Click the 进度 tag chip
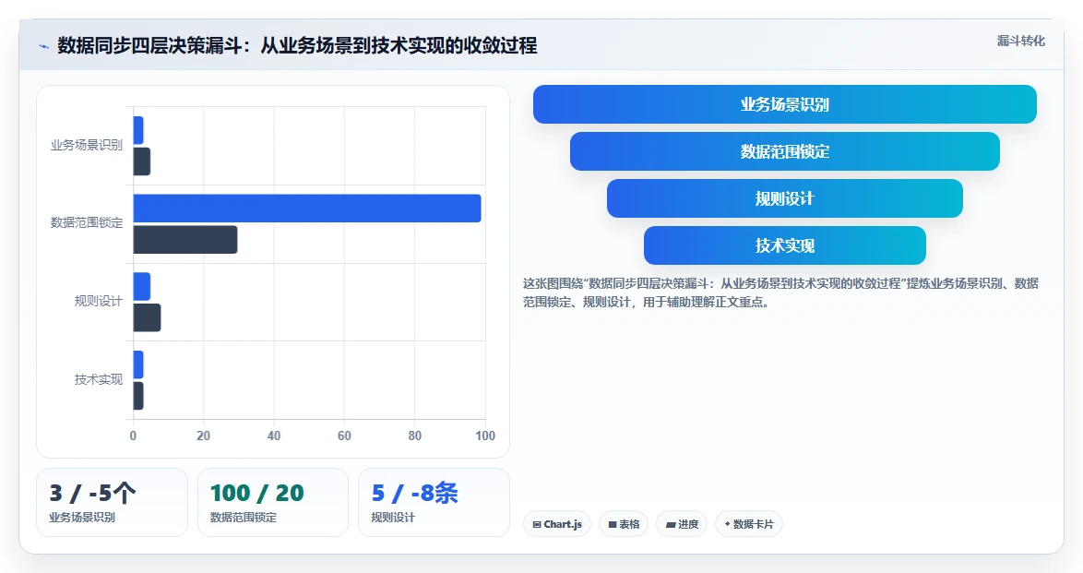 click(681, 524)
